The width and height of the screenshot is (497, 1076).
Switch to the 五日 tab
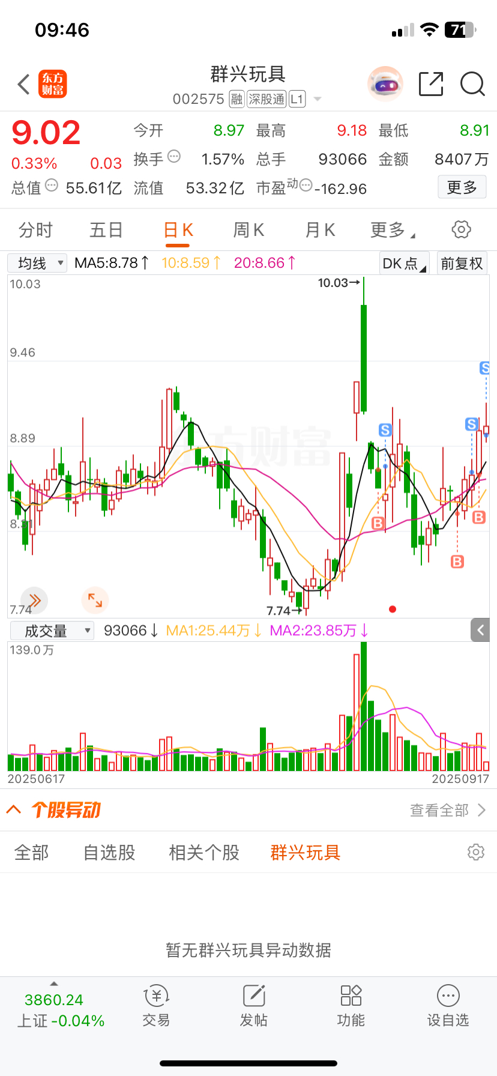coord(106,230)
